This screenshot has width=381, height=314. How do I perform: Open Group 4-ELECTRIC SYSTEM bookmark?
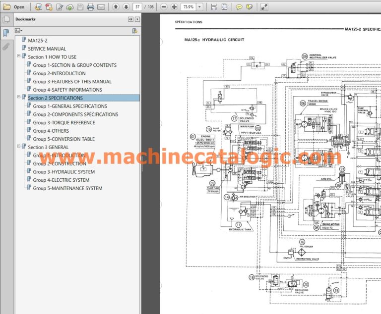click(x=61, y=180)
